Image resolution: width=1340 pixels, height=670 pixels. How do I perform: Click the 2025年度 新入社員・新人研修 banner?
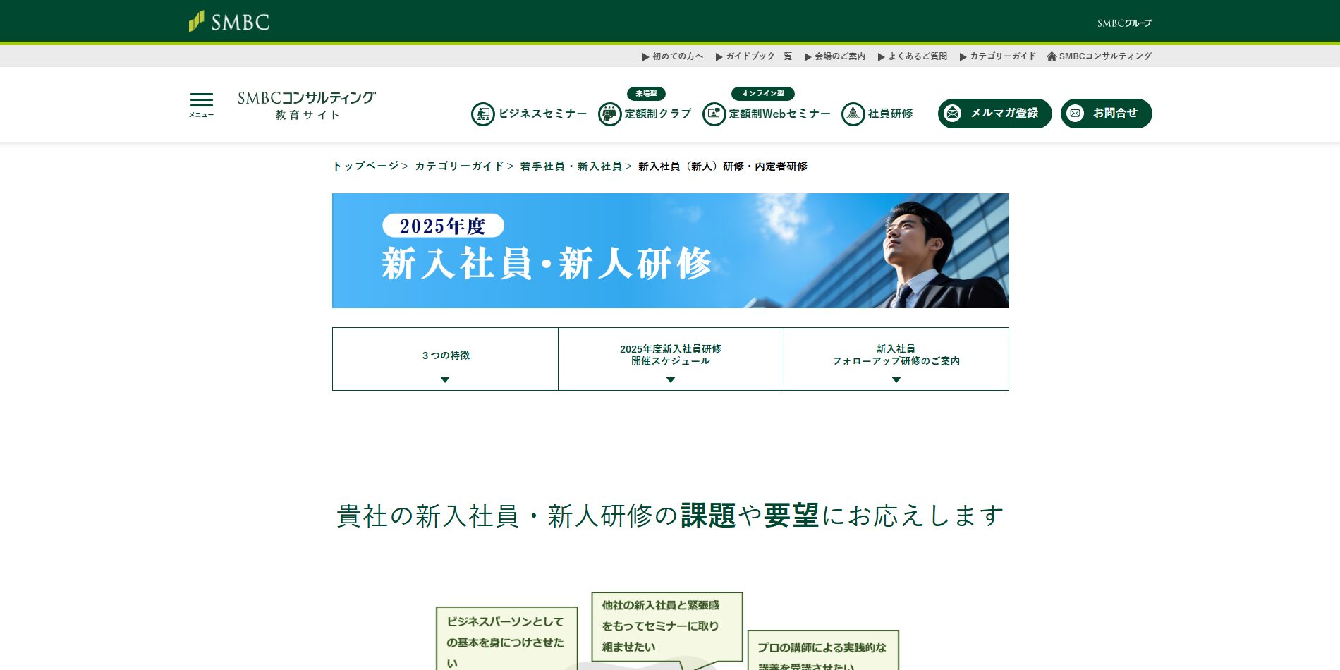pos(670,250)
